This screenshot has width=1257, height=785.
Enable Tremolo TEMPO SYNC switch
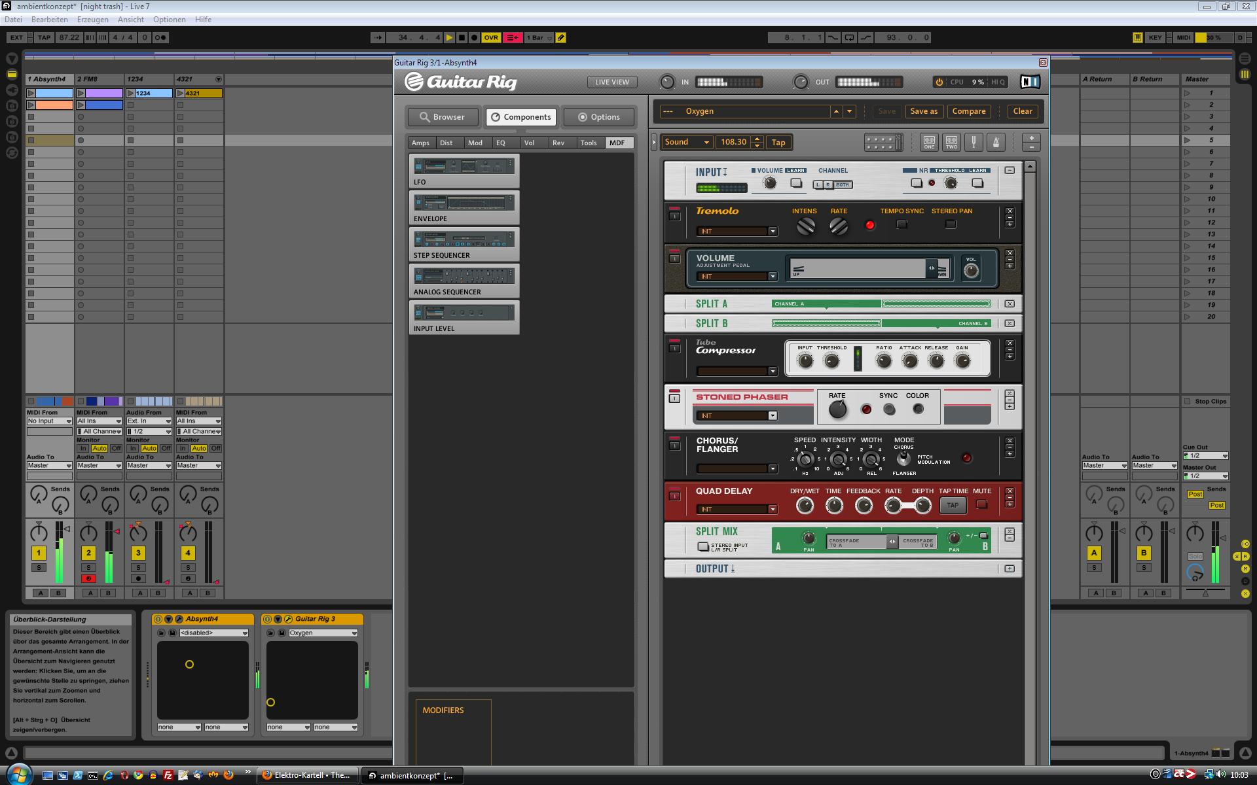point(902,224)
